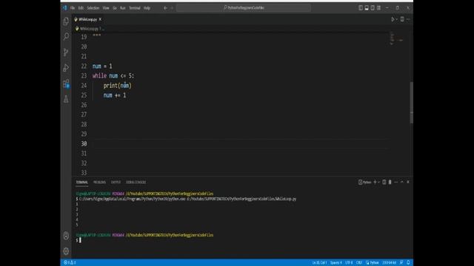Click the feedback icon in status bar
The image size is (474, 266).
point(401,263)
